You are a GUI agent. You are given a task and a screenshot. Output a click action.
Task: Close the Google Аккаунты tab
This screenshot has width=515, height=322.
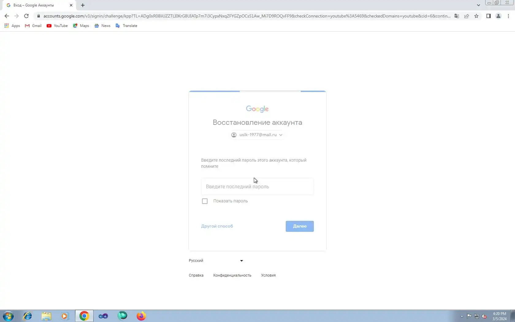71,5
